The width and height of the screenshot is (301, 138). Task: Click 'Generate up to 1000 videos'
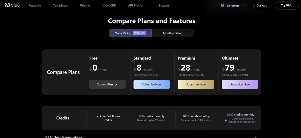tap(196, 120)
